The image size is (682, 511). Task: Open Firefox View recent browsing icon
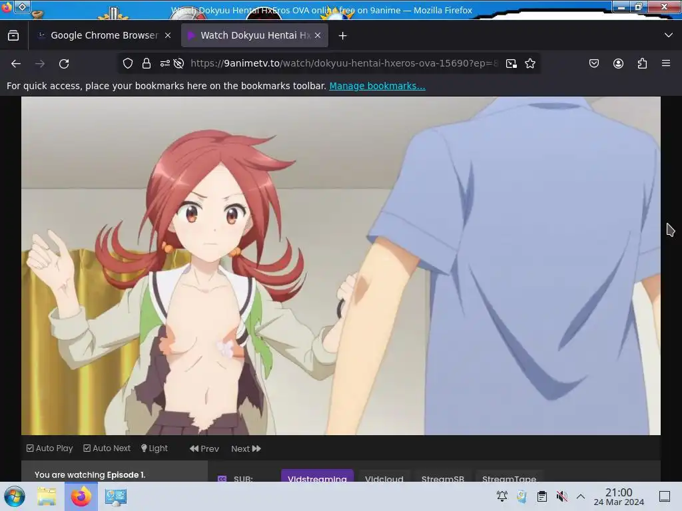[13, 35]
